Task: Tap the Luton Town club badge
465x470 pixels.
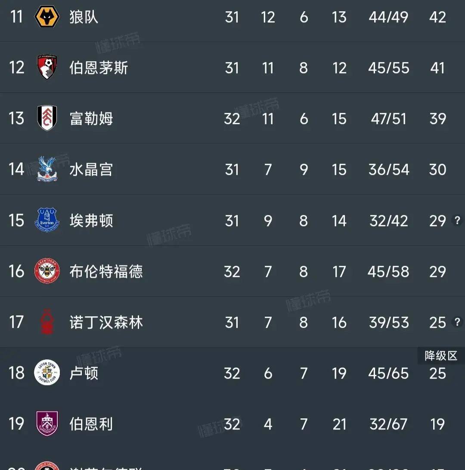Action: tap(47, 373)
